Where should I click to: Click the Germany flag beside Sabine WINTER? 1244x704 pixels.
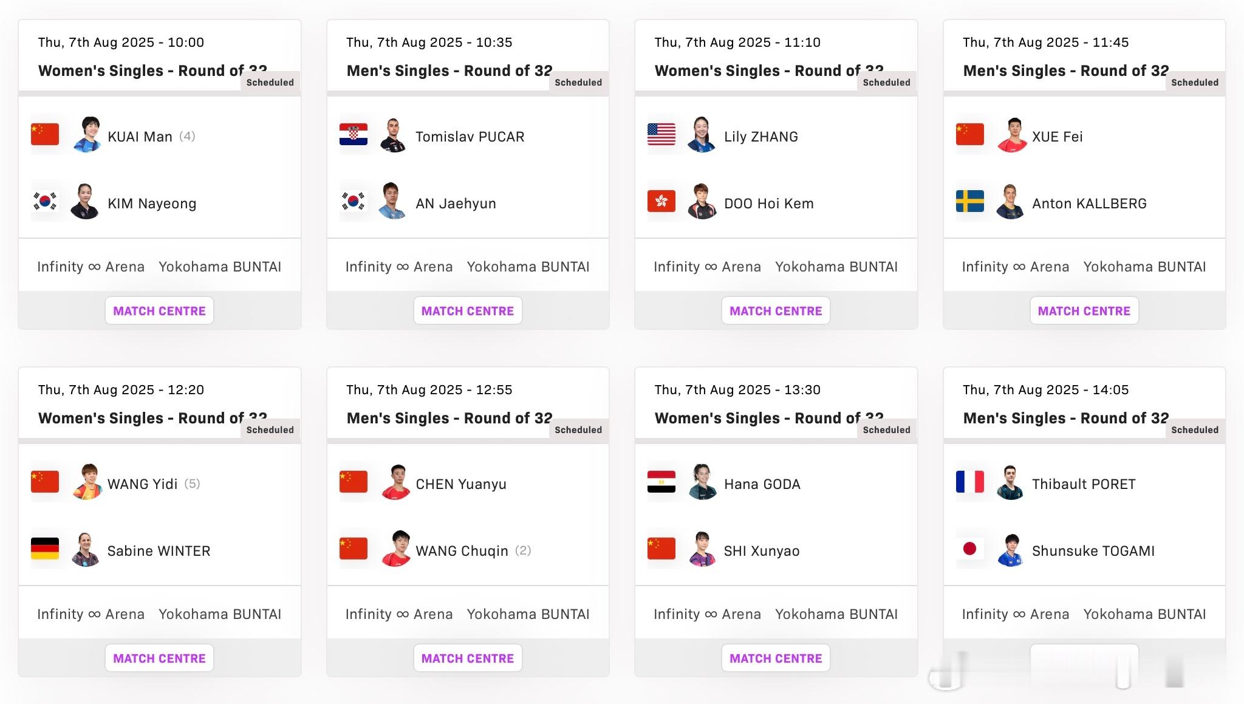pos(45,549)
